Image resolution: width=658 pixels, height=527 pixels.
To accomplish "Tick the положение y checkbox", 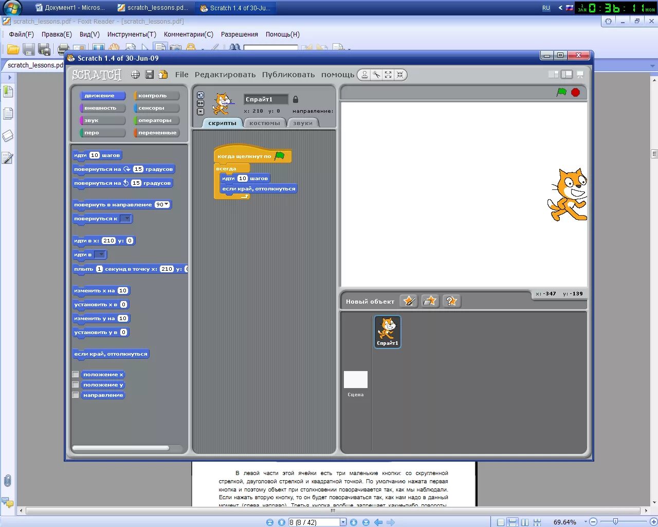I will point(76,385).
